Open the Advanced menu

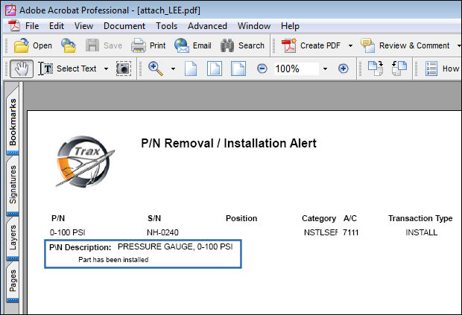click(207, 26)
